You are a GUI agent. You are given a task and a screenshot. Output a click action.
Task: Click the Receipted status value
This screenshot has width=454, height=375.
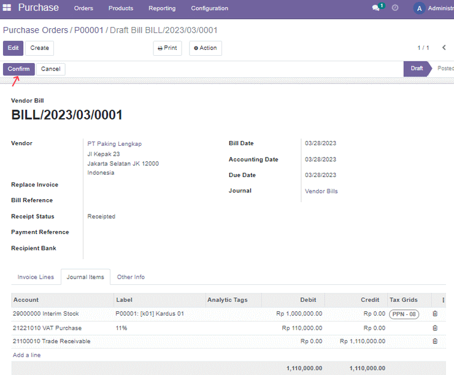(101, 216)
